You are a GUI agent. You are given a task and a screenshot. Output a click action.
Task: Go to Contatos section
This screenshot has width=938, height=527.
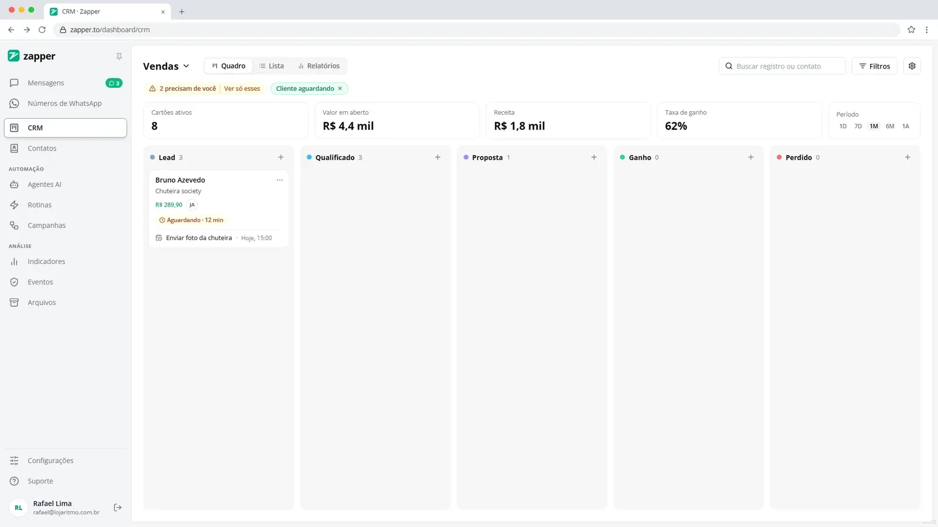66,149
